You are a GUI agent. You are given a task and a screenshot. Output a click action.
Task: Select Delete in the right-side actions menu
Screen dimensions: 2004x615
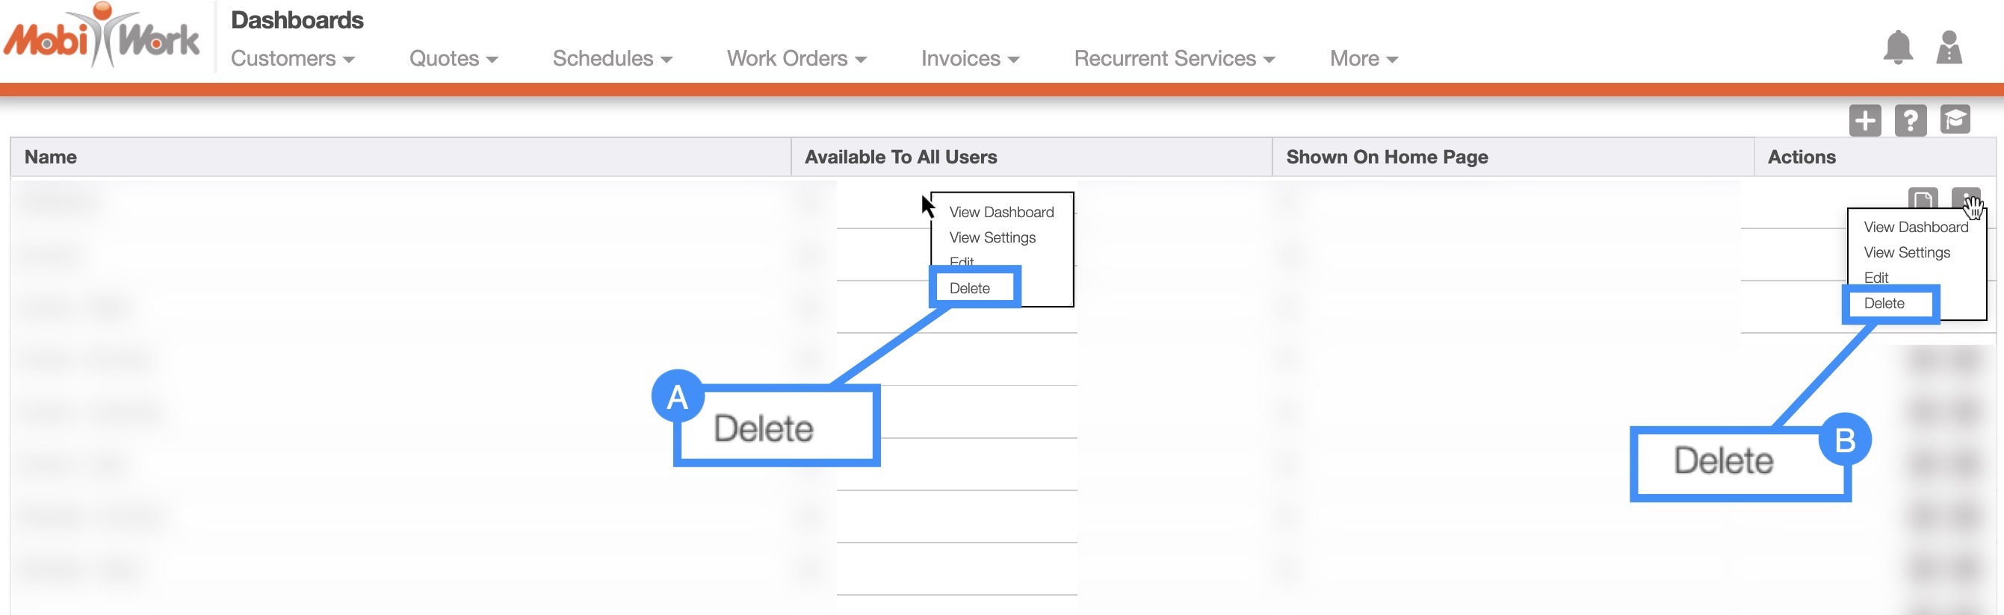[x=1884, y=303]
